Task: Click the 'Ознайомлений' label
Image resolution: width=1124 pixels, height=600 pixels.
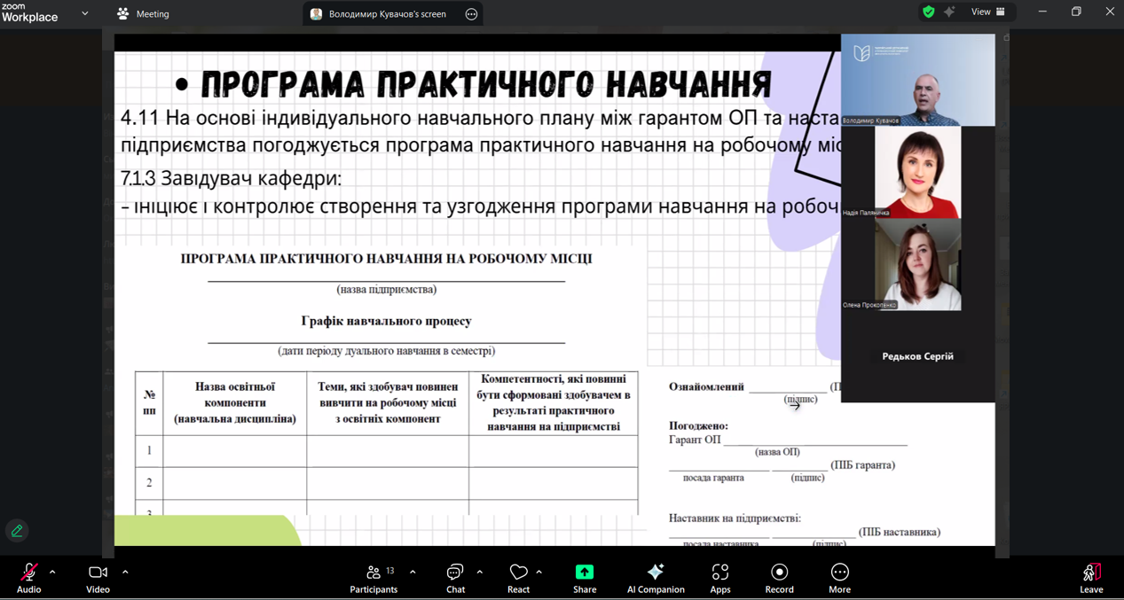Action: [706, 386]
